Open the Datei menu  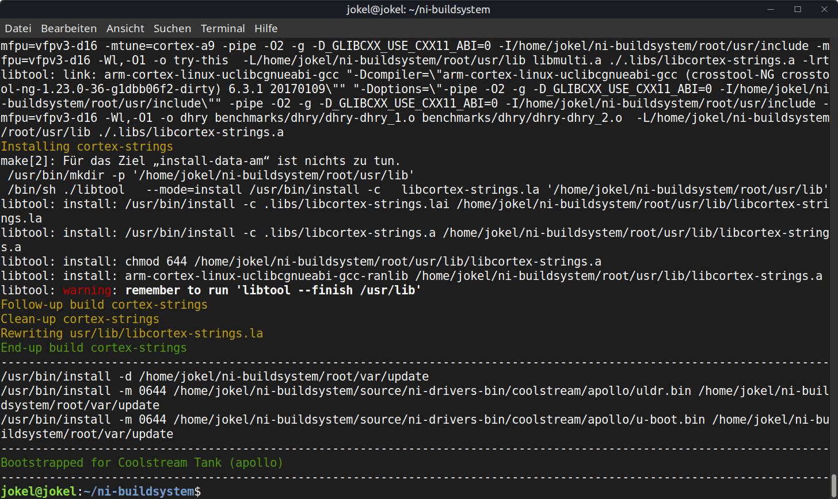tap(18, 28)
